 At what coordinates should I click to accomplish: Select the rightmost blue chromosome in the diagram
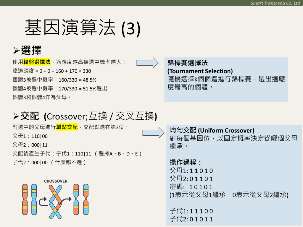[86, 199]
